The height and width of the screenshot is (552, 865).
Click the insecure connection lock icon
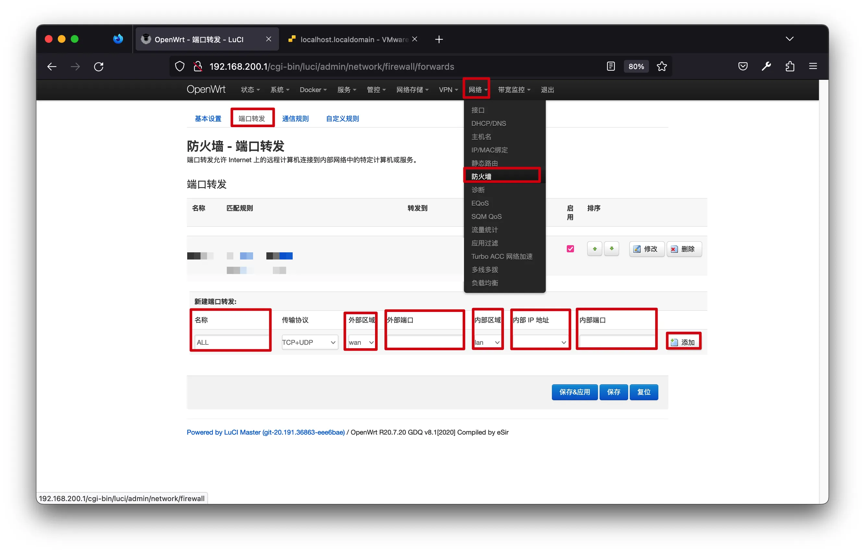click(198, 66)
